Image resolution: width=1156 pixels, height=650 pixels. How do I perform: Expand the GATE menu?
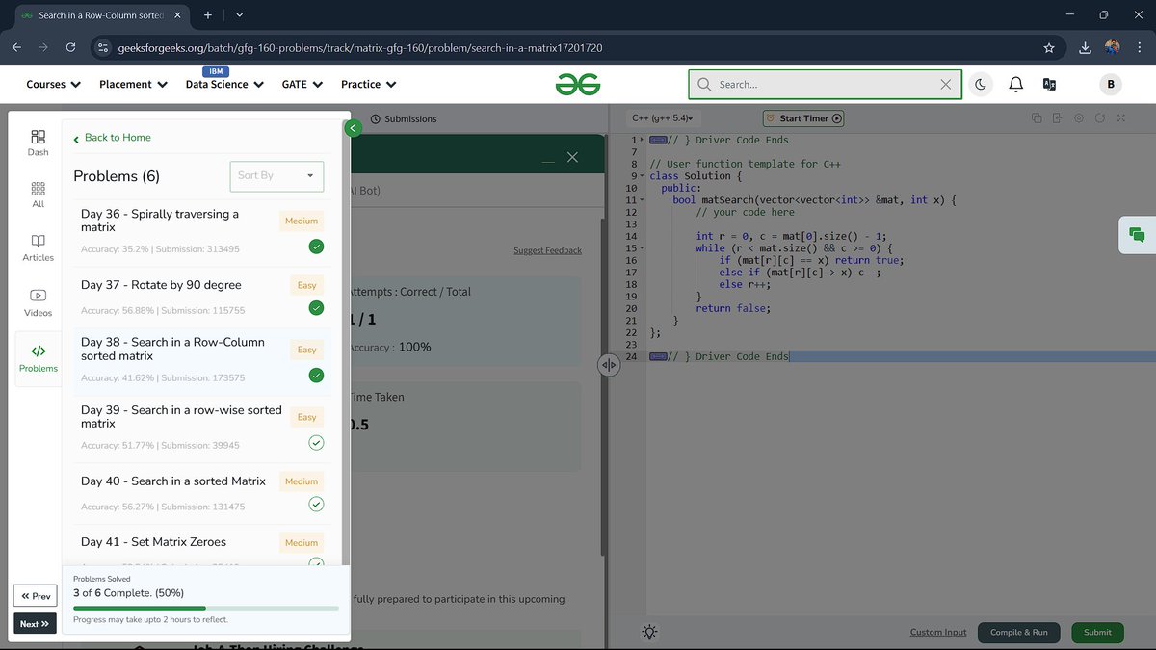pos(302,85)
